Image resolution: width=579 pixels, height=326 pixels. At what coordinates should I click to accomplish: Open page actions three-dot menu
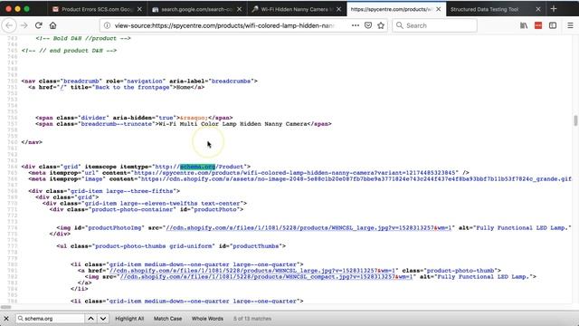coord(356,25)
